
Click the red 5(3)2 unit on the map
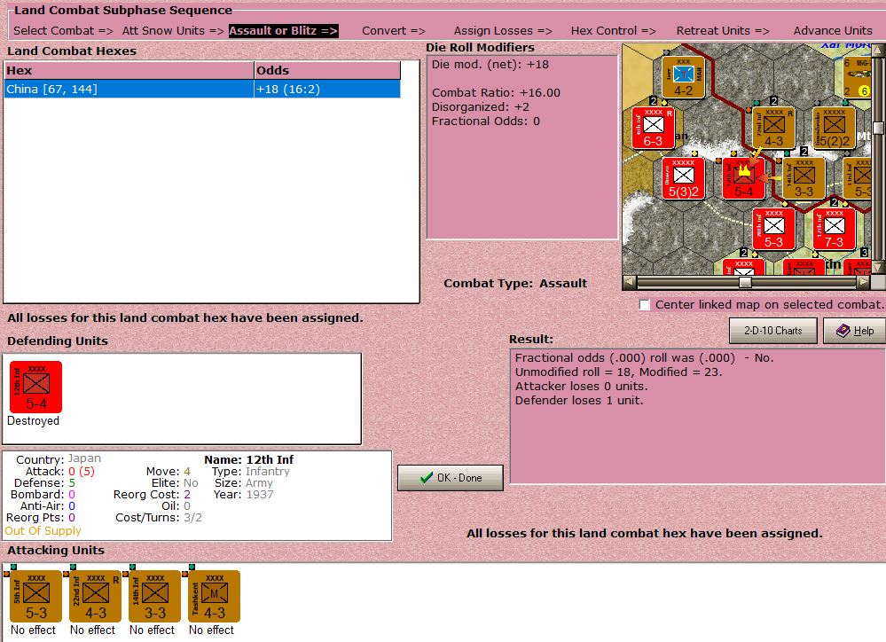[x=683, y=178]
